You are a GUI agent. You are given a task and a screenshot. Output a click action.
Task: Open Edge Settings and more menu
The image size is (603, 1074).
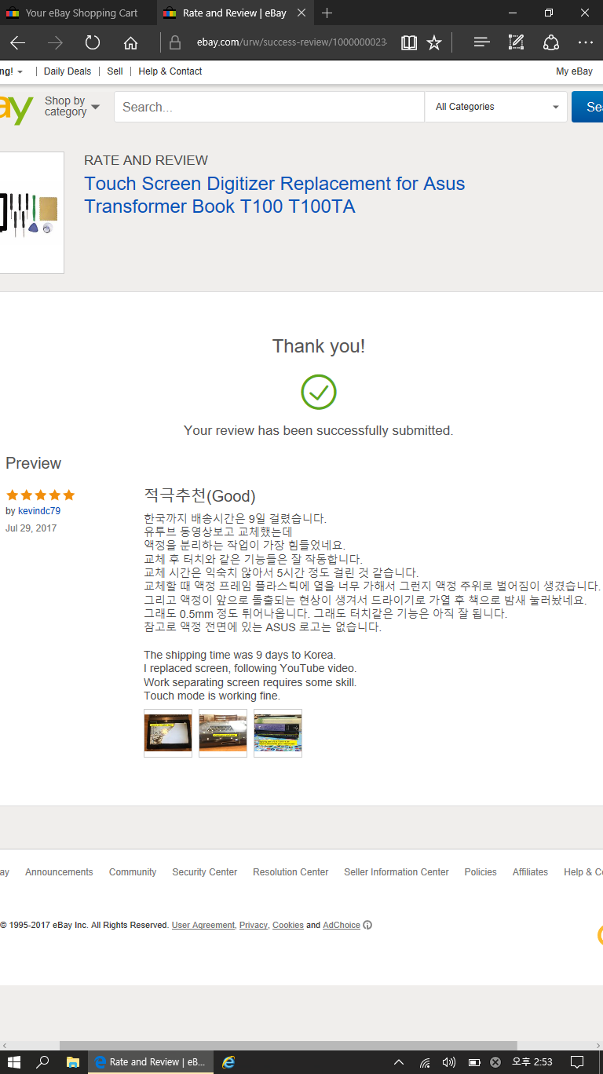[x=585, y=42]
